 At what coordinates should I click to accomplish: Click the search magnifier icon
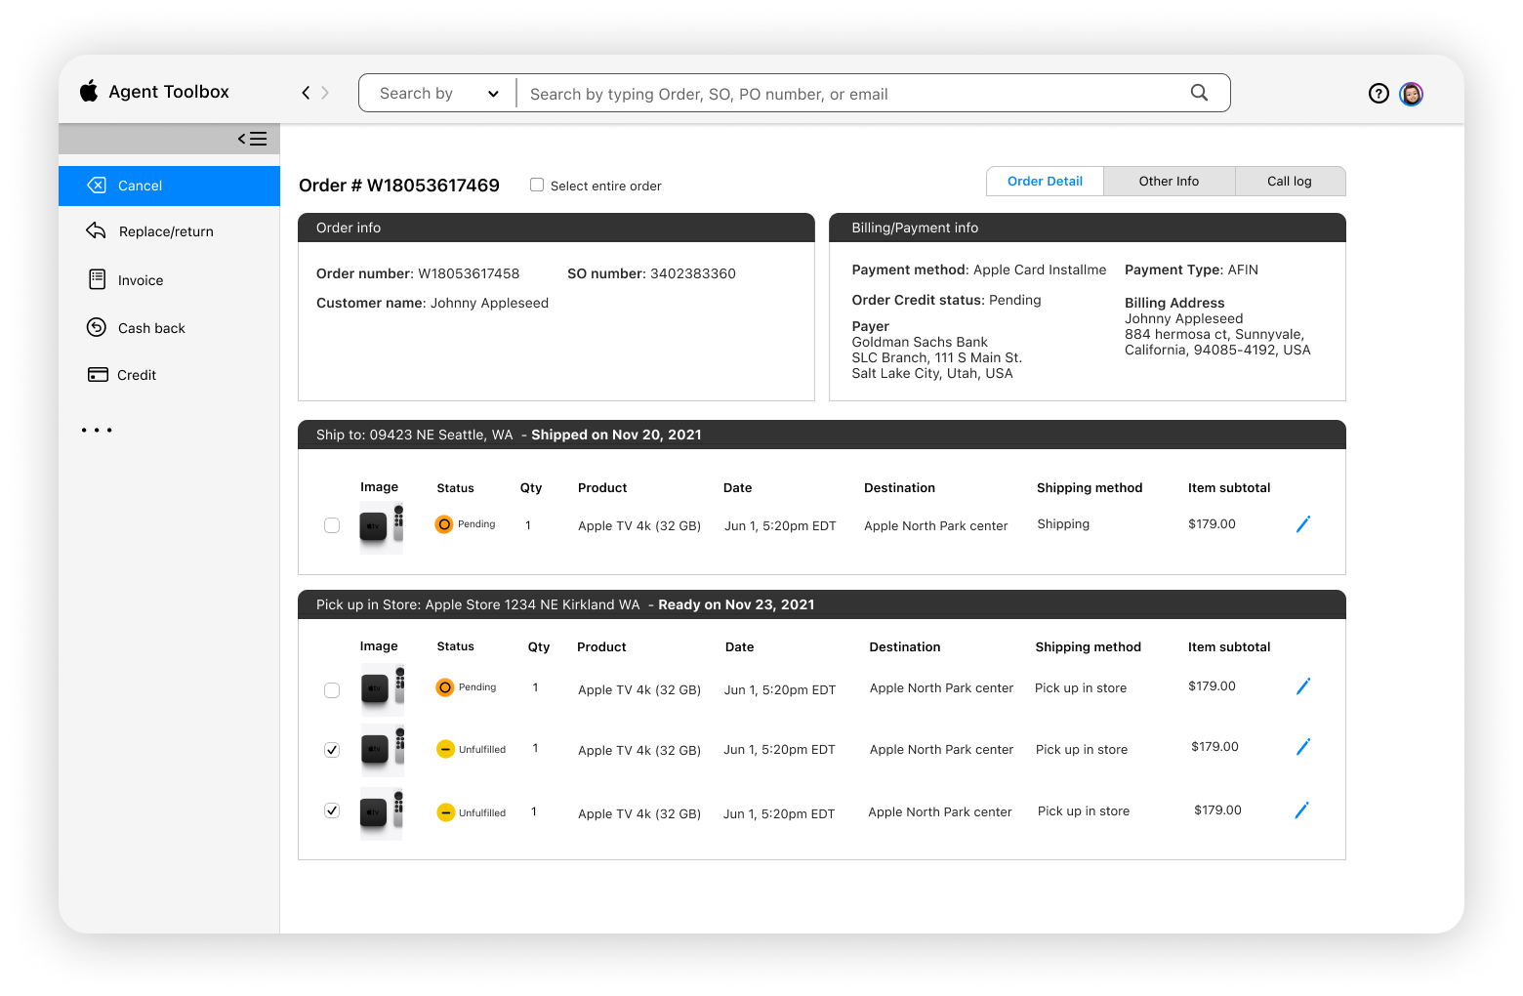(1199, 92)
